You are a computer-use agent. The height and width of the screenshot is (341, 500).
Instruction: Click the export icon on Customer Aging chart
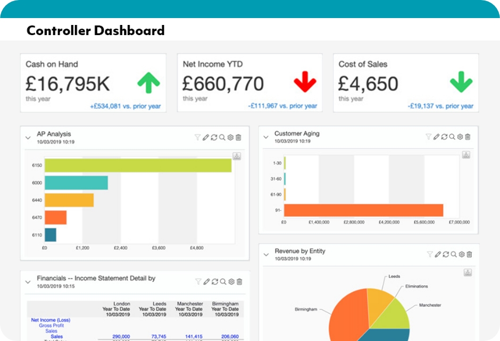point(466,155)
